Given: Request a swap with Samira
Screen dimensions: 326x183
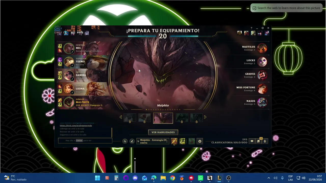Looking at the screenshot, I should (x=72, y=79).
